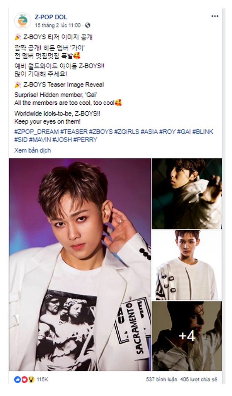Click the blue Like reaction icon

(x=17, y=379)
